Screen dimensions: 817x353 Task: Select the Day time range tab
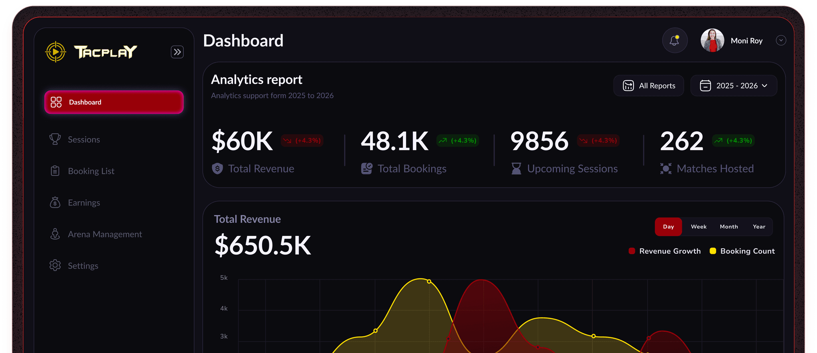click(669, 227)
